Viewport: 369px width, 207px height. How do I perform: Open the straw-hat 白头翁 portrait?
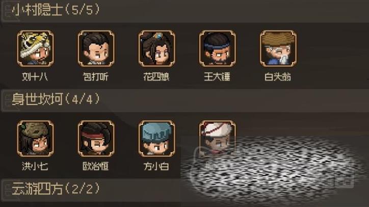point(278,49)
